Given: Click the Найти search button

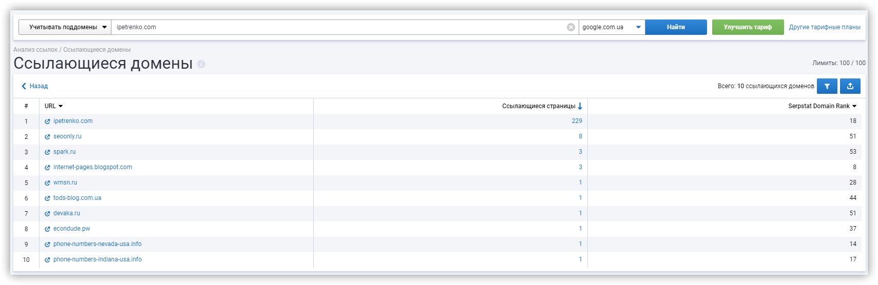Looking at the screenshot, I should pyautogui.click(x=676, y=27).
